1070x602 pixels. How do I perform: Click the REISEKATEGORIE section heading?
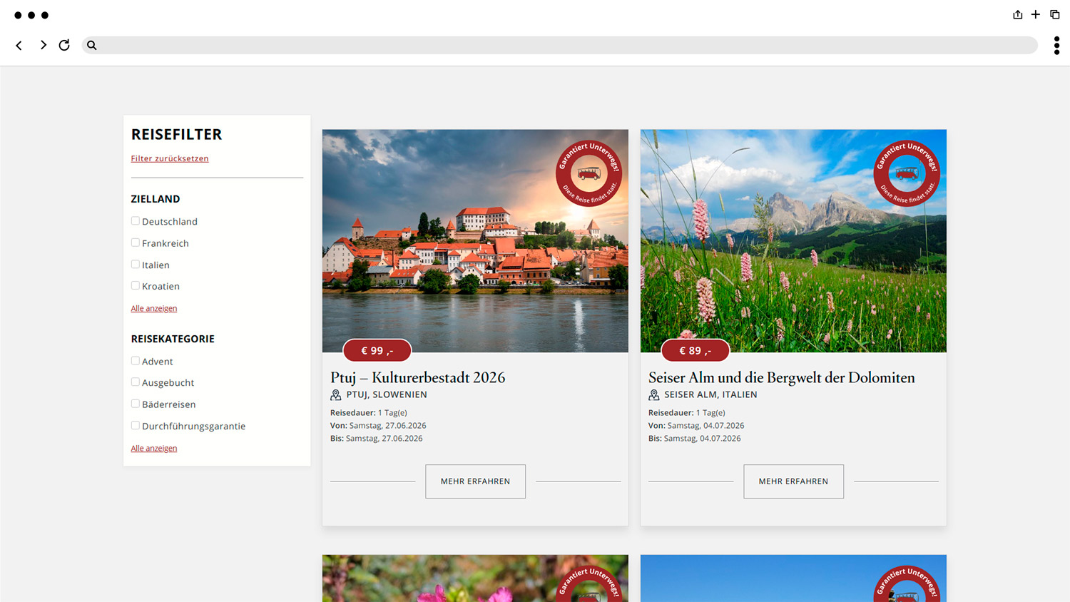[173, 339]
